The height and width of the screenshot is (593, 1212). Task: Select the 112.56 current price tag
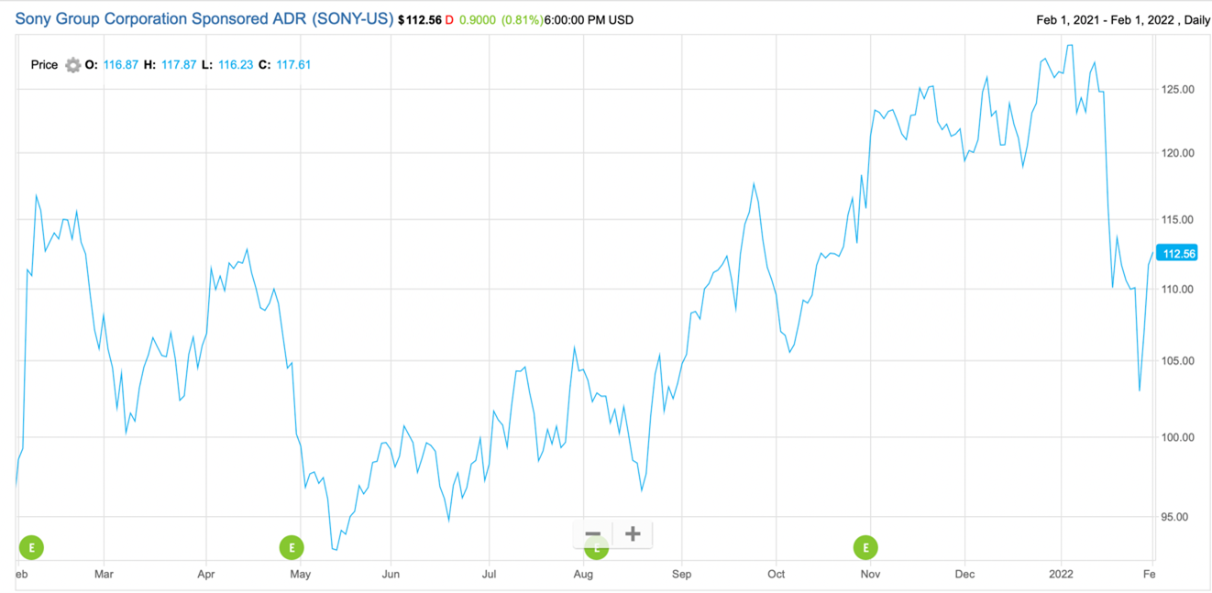point(1177,254)
